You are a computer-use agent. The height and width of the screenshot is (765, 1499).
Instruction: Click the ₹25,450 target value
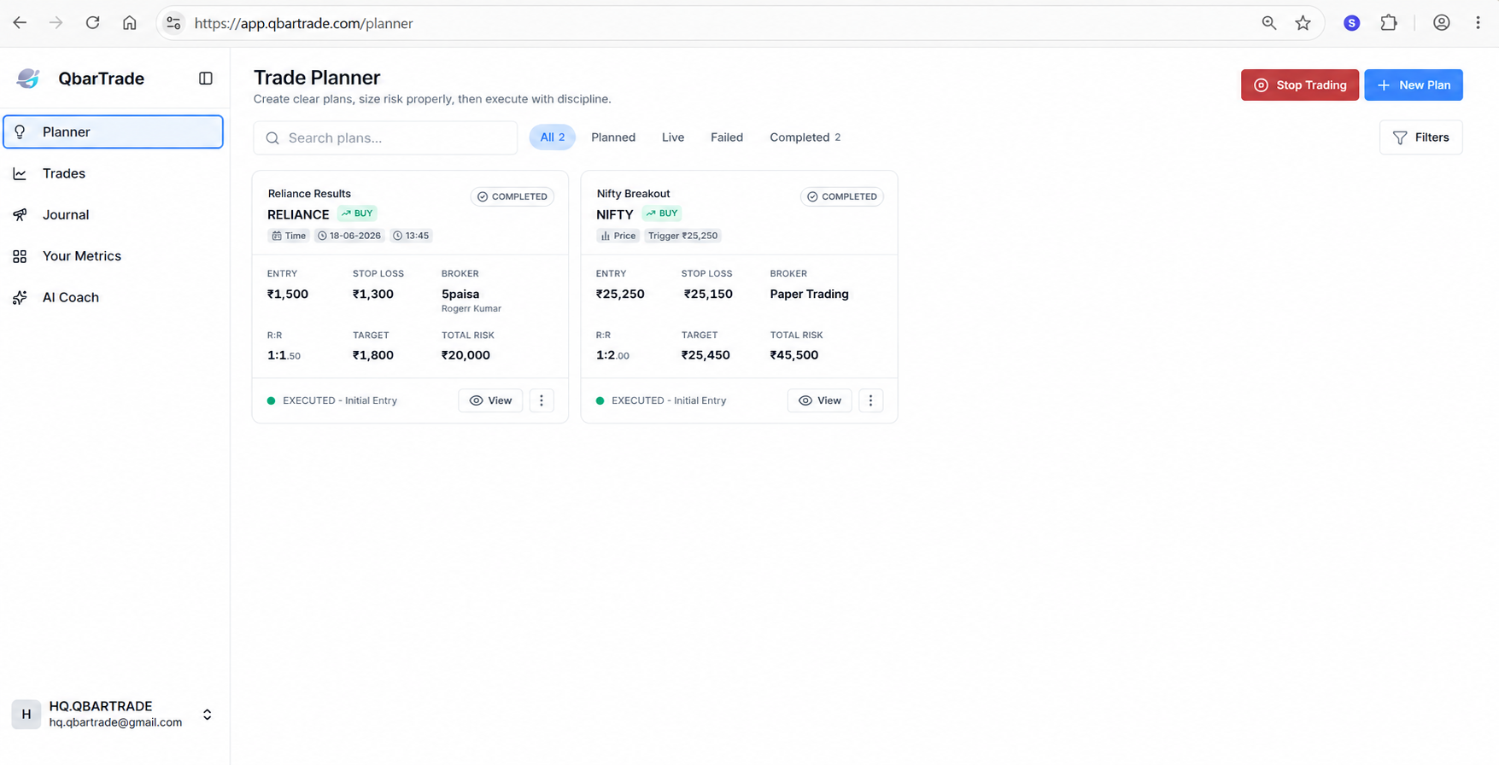[x=706, y=355]
